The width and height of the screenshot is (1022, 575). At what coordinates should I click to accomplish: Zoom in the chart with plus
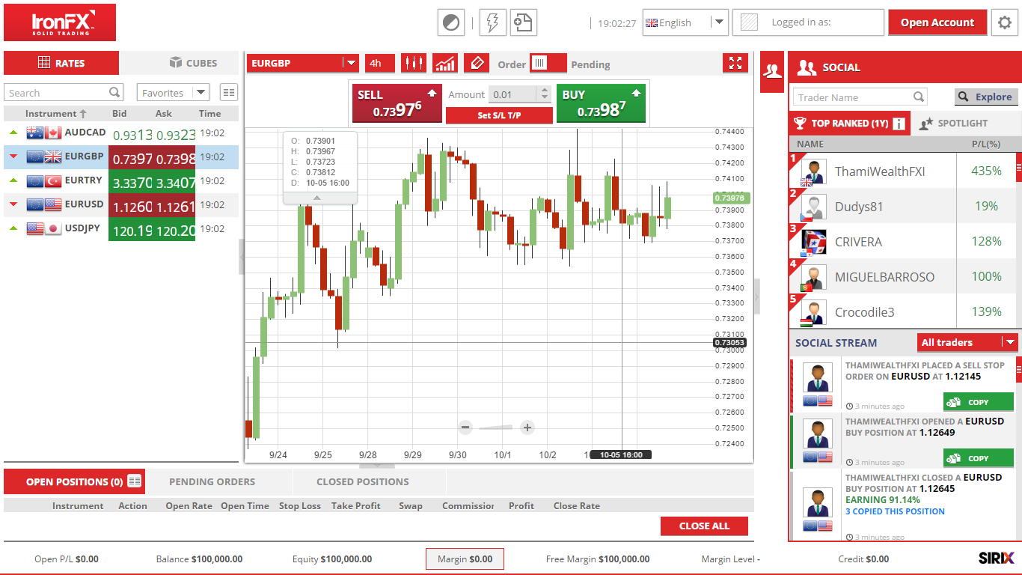[527, 428]
